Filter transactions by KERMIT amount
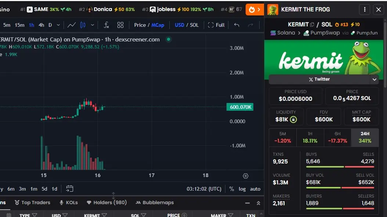 [104, 215]
